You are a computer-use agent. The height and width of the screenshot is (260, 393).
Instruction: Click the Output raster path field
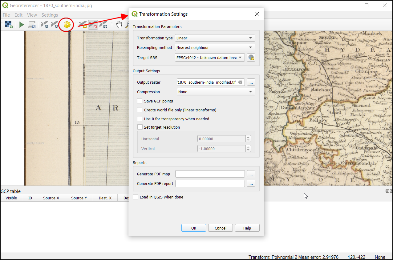[211, 82]
